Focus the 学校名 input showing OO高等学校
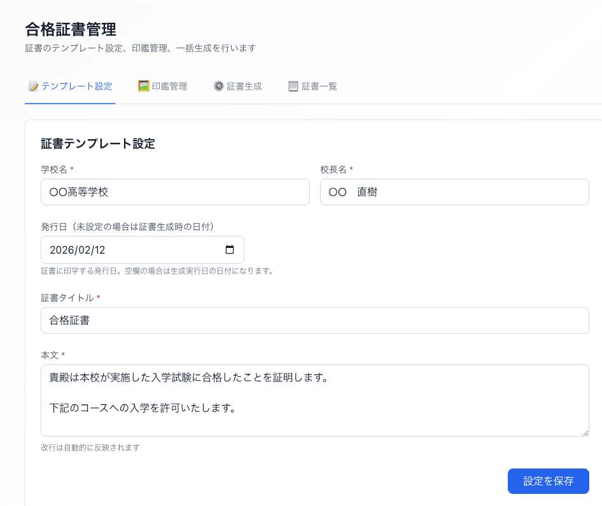The image size is (602, 506). [175, 192]
